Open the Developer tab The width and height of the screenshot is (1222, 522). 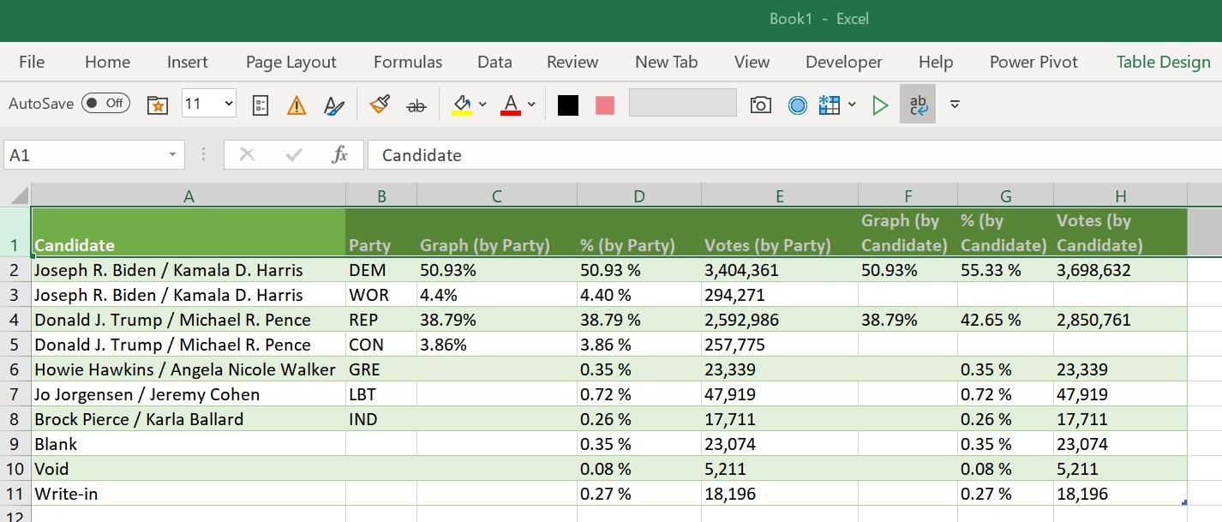coord(844,62)
